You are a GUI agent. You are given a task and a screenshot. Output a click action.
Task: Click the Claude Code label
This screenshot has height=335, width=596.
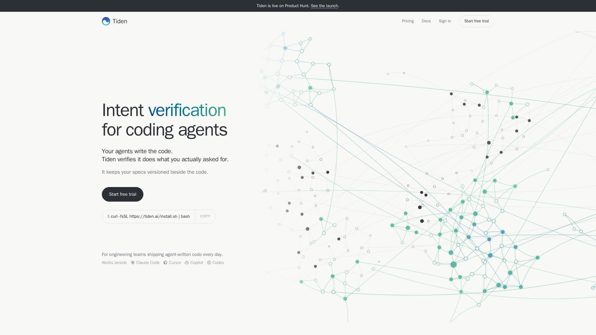(148, 263)
